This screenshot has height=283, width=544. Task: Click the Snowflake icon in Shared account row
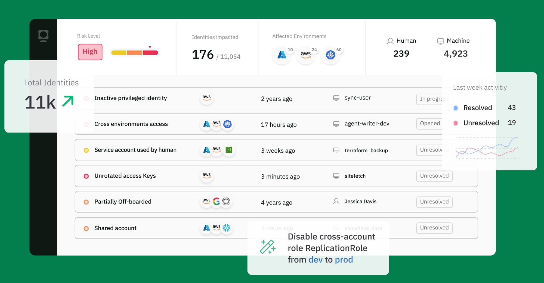pos(226,228)
